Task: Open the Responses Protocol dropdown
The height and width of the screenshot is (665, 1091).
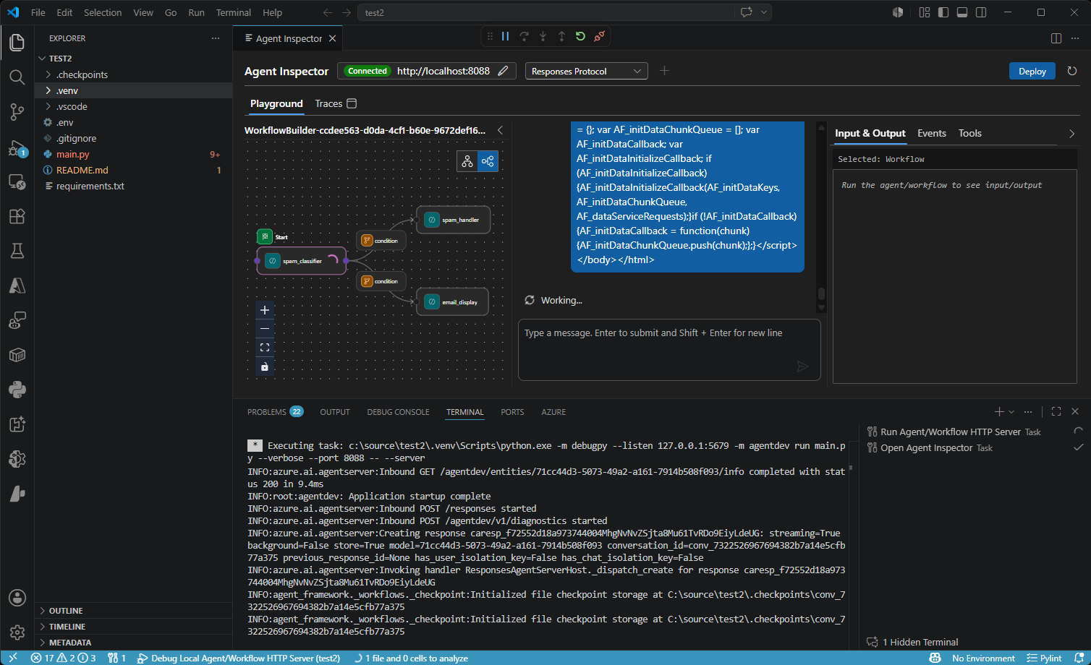Action: tap(586, 71)
